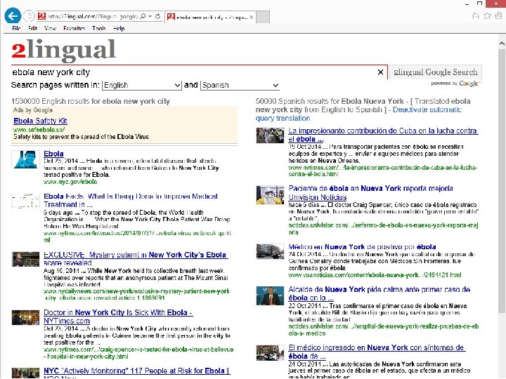The image size is (506, 379).
Task: Open the Ebola nyc.gov result title
Action: pos(53,154)
